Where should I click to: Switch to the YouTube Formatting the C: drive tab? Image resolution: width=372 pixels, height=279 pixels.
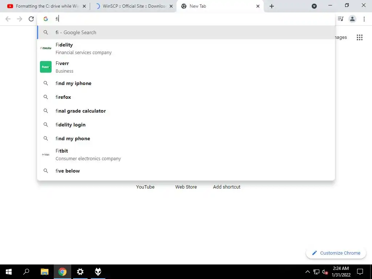(x=46, y=6)
